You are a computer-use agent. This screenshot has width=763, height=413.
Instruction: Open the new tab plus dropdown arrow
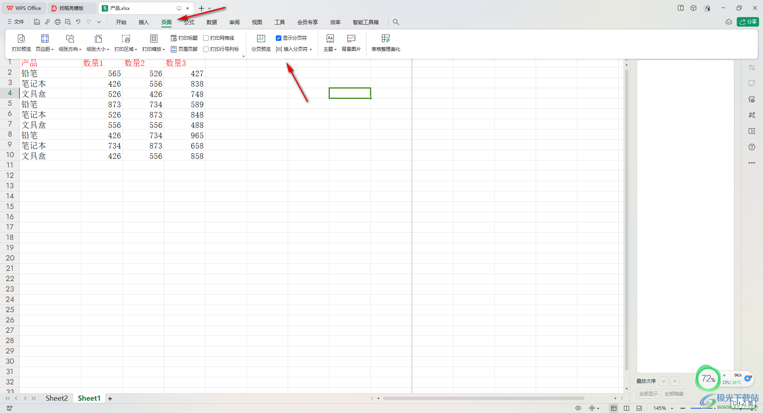click(210, 8)
